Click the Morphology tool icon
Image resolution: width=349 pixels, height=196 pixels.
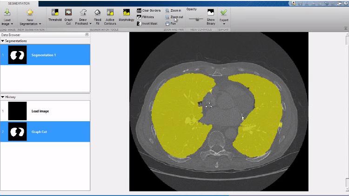point(126,13)
